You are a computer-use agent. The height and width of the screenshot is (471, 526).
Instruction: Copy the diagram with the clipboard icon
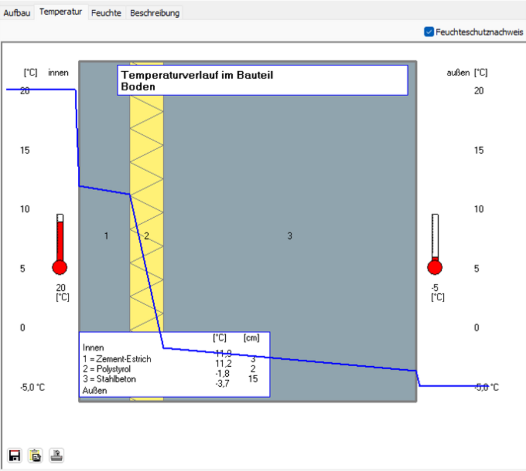(35, 455)
